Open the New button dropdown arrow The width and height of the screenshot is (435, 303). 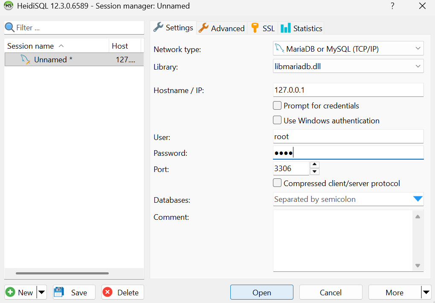click(x=42, y=292)
